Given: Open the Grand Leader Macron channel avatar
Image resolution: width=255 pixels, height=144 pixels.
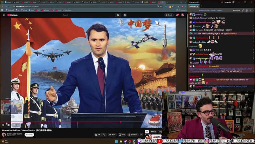Looking at the screenshot, I should click(x=4, y=135).
